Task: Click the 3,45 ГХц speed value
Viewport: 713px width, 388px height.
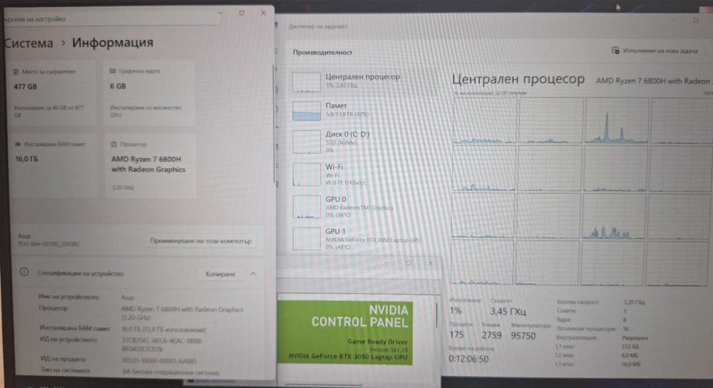Action: point(508,312)
